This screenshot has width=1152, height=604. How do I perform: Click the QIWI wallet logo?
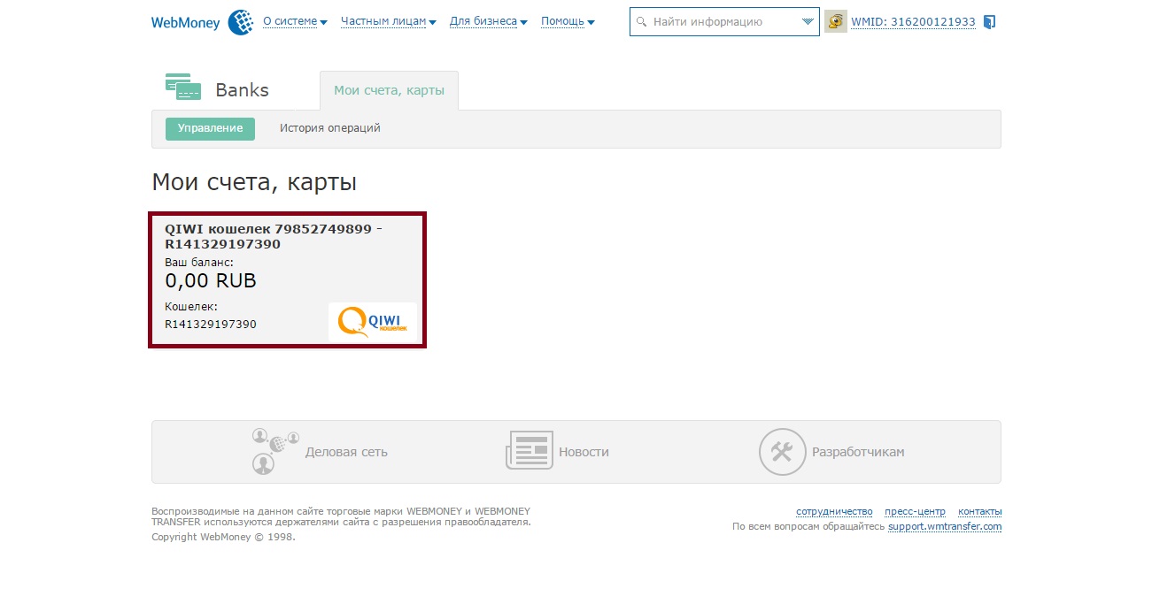tap(372, 322)
